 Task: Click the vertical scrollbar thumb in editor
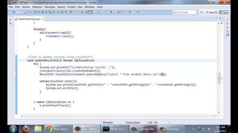point(219,78)
